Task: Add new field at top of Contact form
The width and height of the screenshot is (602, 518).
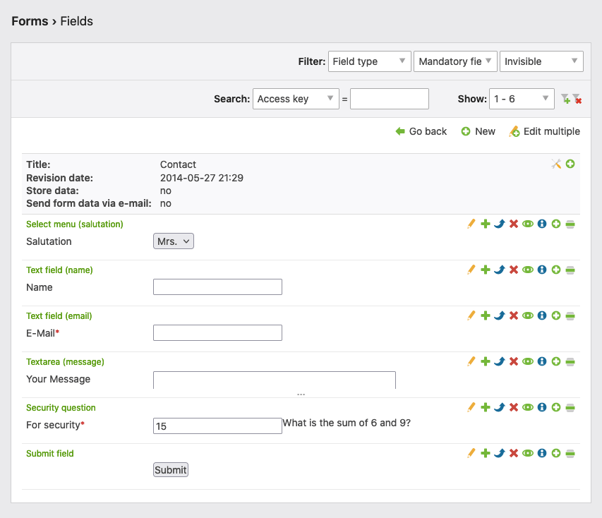Action: coord(570,164)
